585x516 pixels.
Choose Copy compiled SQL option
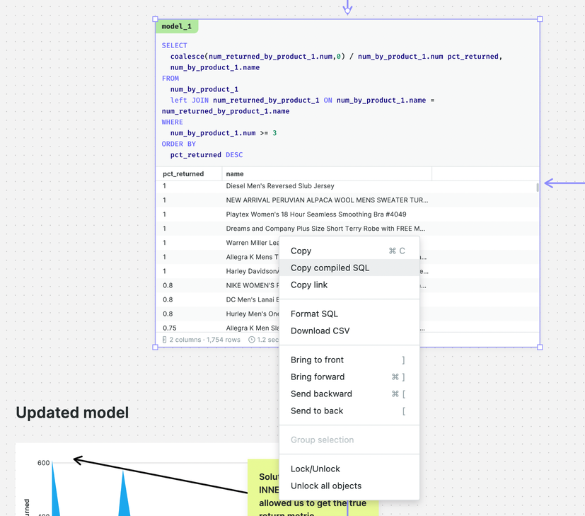pos(330,268)
